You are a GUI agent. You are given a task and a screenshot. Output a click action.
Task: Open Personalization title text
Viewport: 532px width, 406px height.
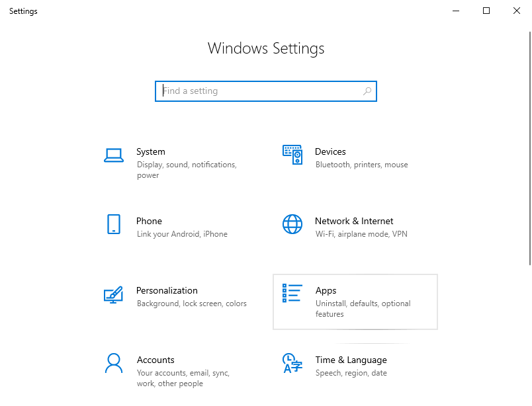click(167, 290)
